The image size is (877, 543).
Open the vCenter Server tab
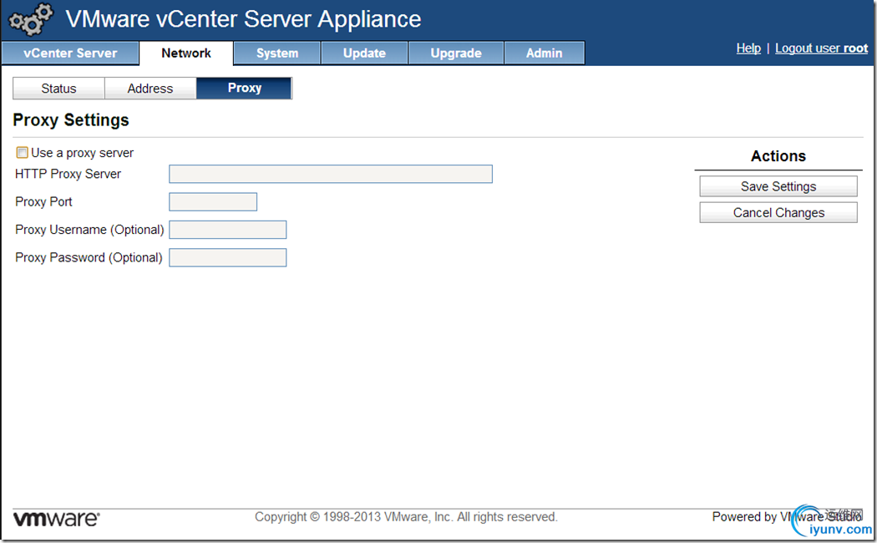click(x=70, y=53)
